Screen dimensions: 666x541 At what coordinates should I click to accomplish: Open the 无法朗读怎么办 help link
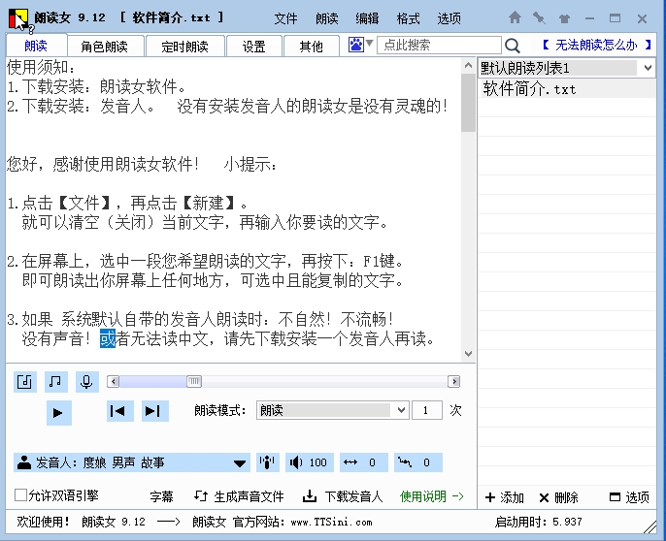point(596,45)
